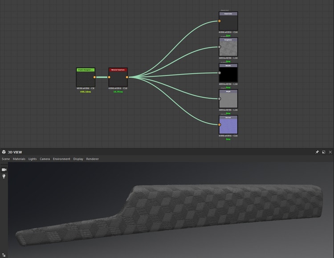Open the Lights menu
This screenshot has width=334, height=258.
point(33,159)
